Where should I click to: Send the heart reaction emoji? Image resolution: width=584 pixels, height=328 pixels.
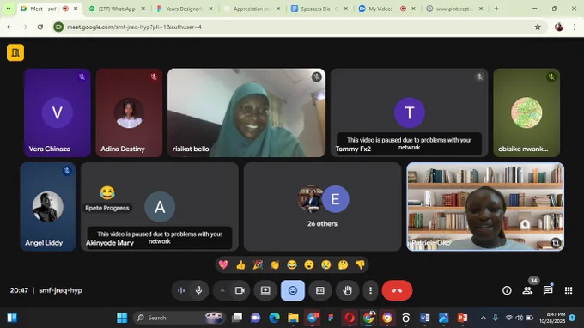[223, 264]
